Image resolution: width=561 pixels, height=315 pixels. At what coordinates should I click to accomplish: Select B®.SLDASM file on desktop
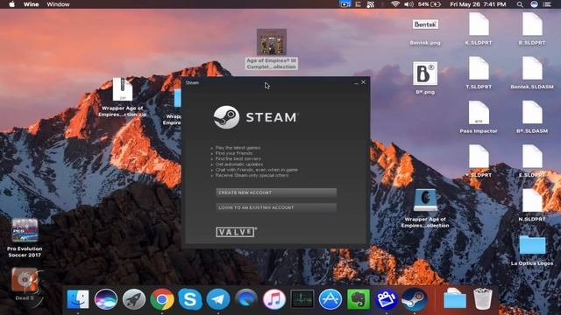point(532,117)
